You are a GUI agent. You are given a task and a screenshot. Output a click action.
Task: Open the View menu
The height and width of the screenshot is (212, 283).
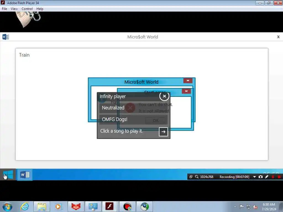[x=14, y=9]
